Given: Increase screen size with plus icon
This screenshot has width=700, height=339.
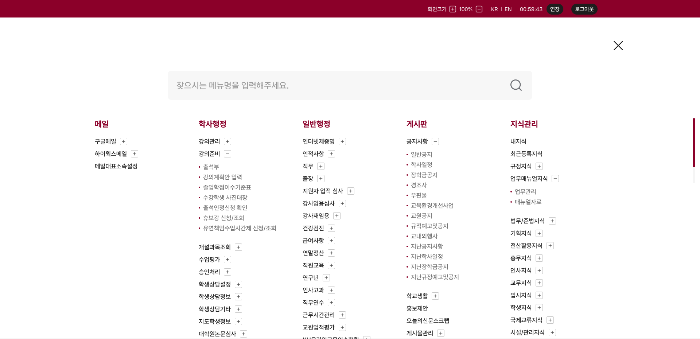Looking at the screenshot, I should (452, 9).
